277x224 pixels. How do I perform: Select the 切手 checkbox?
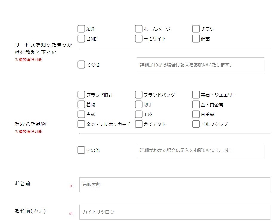coord(138,105)
